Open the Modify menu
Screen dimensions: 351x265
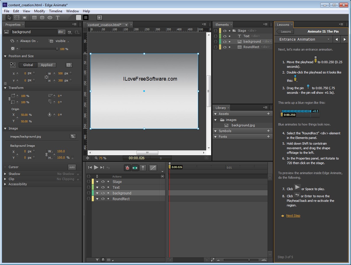click(x=40, y=11)
